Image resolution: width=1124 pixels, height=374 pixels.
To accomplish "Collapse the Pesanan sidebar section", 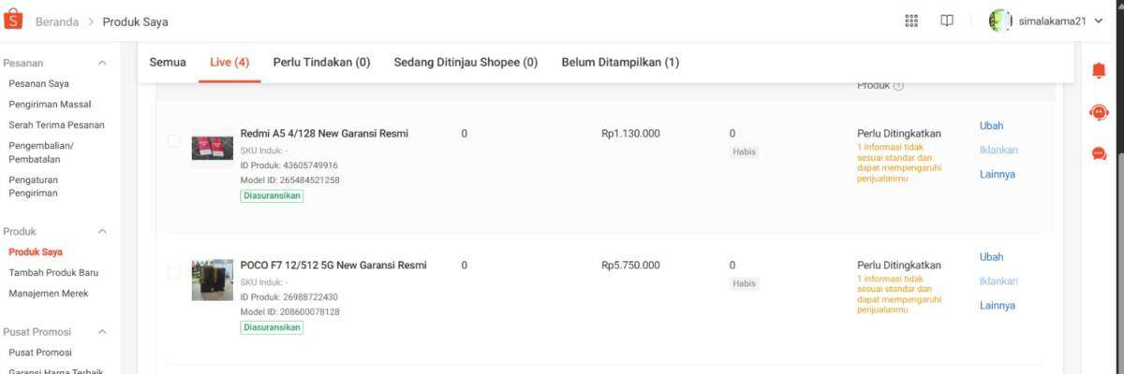I will 102,63.
